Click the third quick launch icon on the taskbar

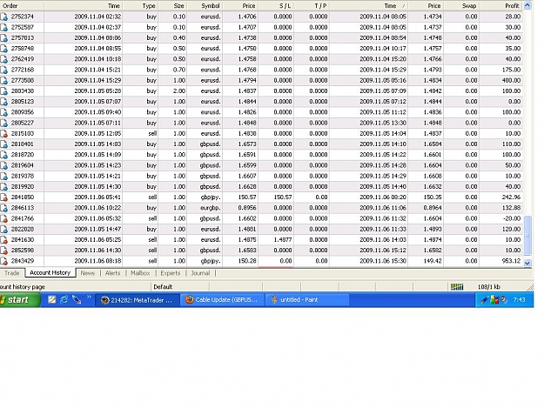77,300
